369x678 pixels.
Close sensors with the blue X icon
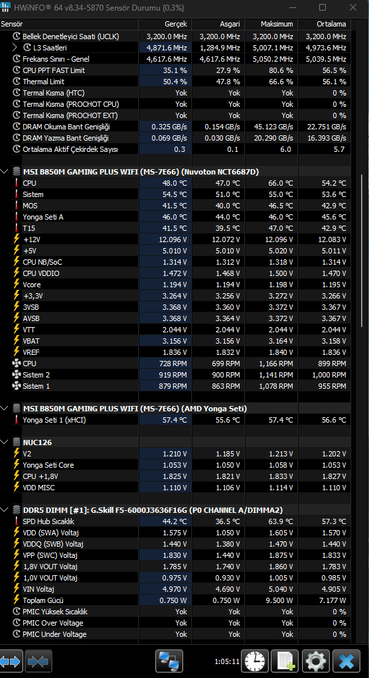pyautogui.click(x=346, y=661)
